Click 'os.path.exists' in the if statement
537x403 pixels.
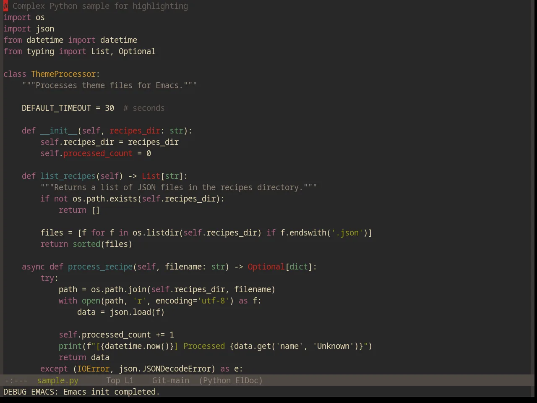click(105, 199)
